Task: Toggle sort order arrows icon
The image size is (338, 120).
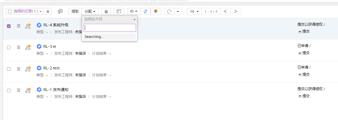Action: [x=145, y=11]
